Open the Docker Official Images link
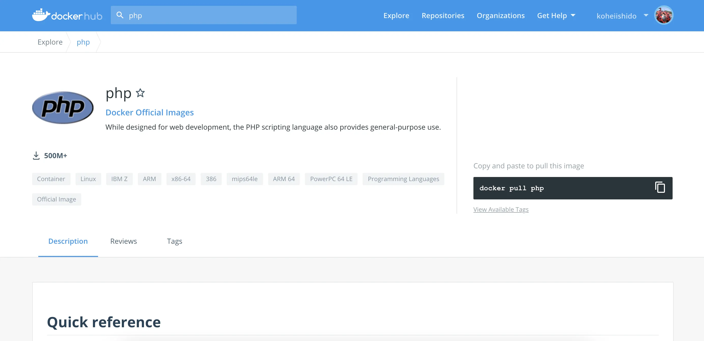Image resolution: width=704 pixels, height=341 pixels. pyautogui.click(x=149, y=112)
